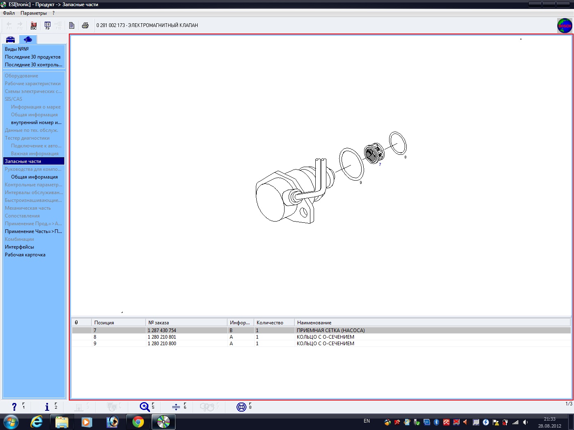This screenshot has height=430, width=574.
Task: Click the F5 magnifier zoom icon
Action: click(x=145, y=407)
